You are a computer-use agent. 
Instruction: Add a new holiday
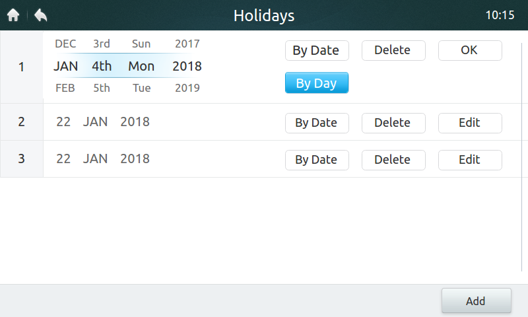click(x=476, y=300)
